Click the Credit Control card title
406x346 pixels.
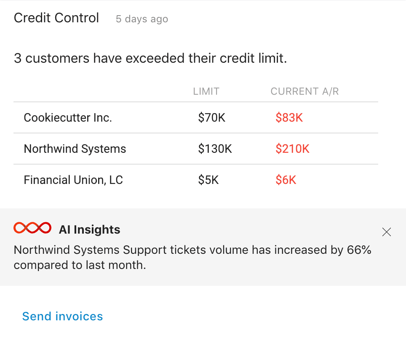point(56,18)
